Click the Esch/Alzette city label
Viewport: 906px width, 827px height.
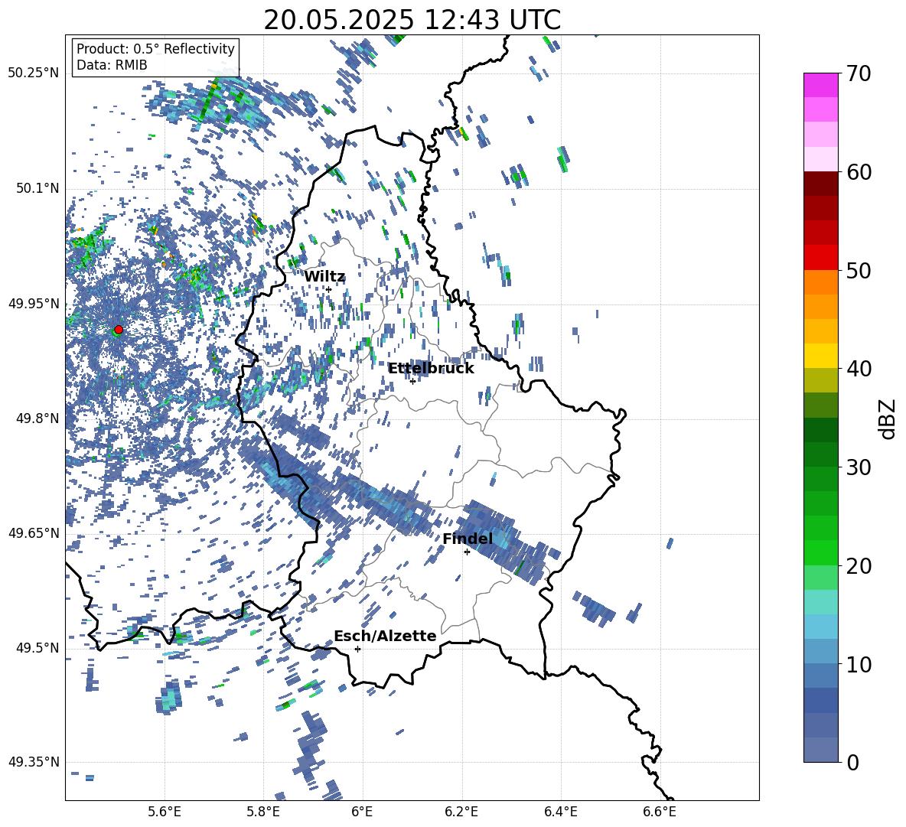(x=385, y=636)
